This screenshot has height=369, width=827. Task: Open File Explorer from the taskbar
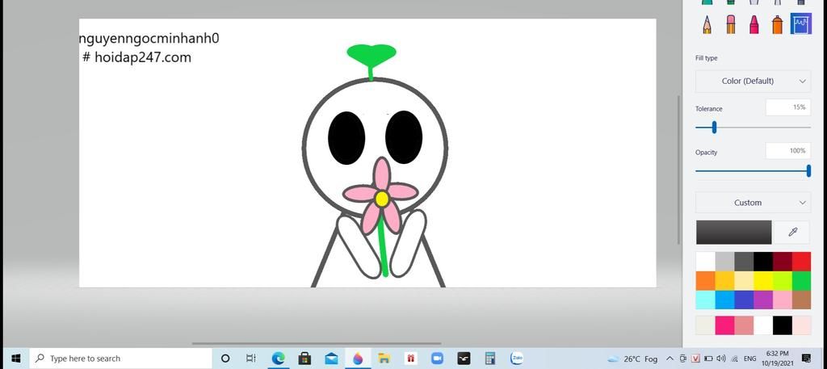pos(384,359)
